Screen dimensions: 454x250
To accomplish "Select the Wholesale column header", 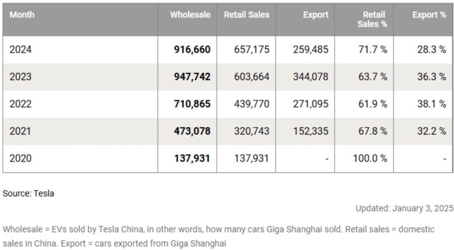I will coord(190,15).
